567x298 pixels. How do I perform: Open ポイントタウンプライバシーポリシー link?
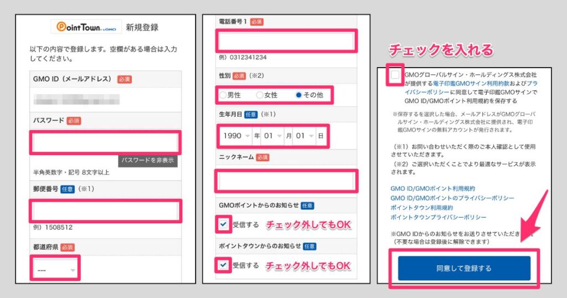pyautogui.click(x=439, y=217)
